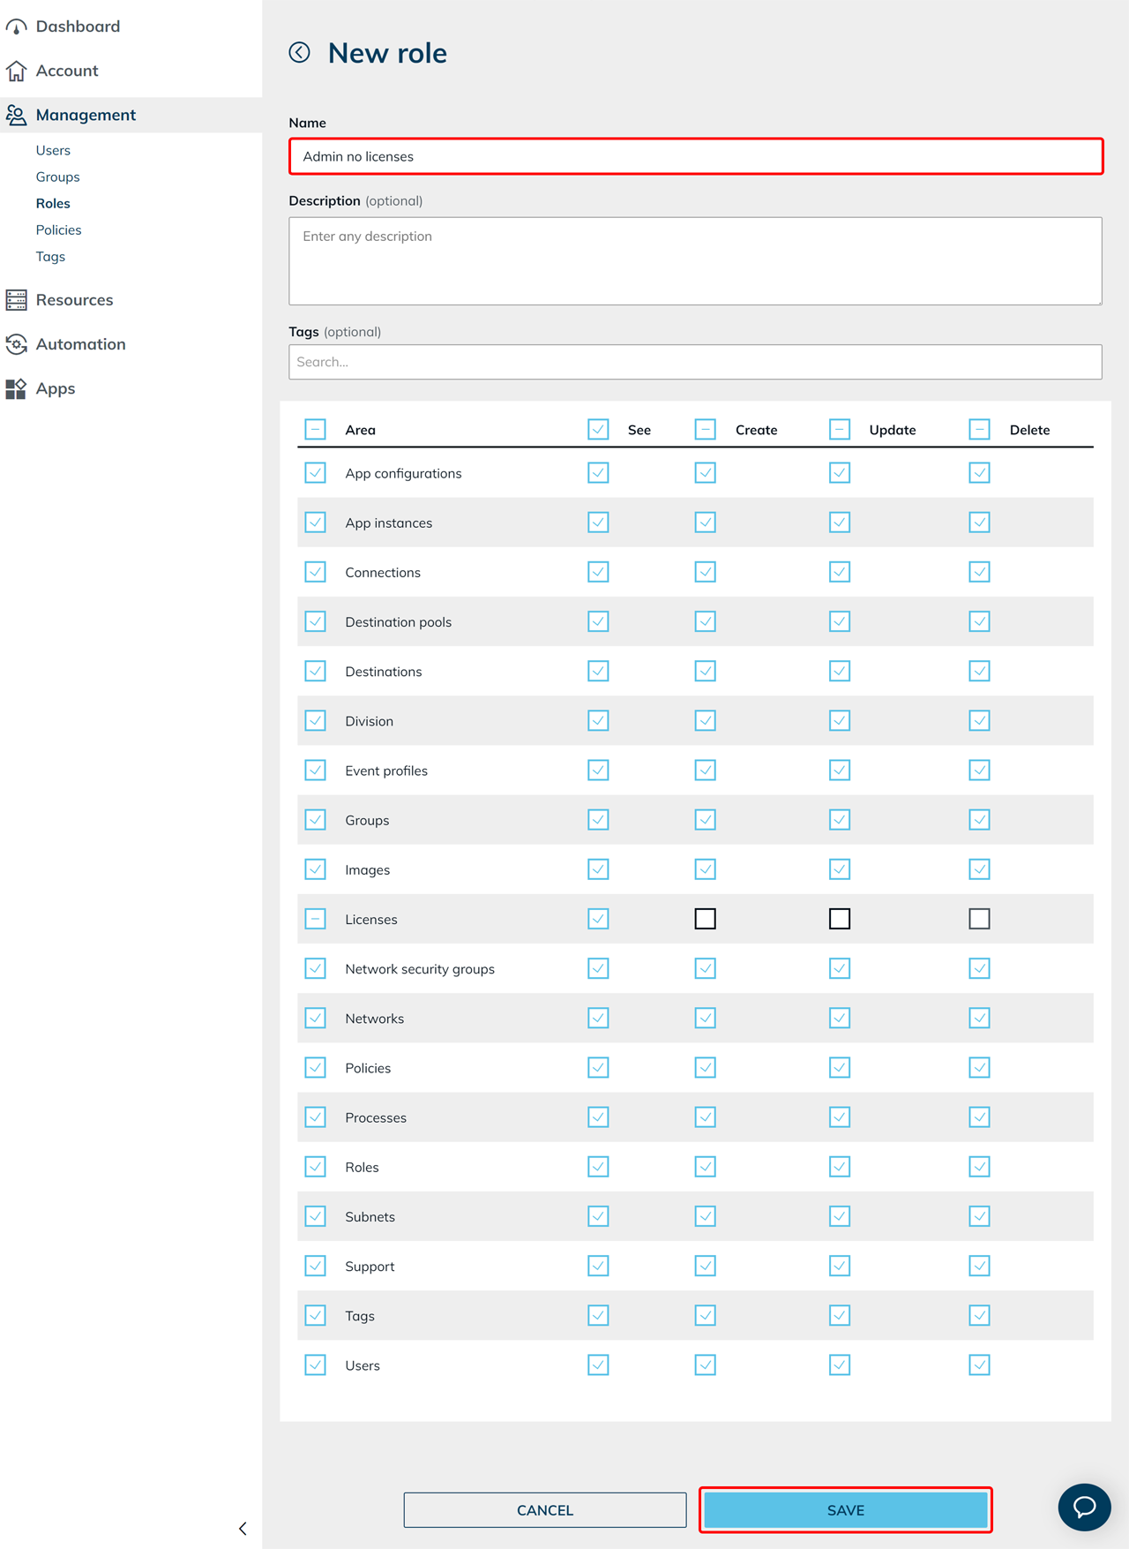
Task: Uncheck the Update box for Subnets row
Action: click(840, 1216)
